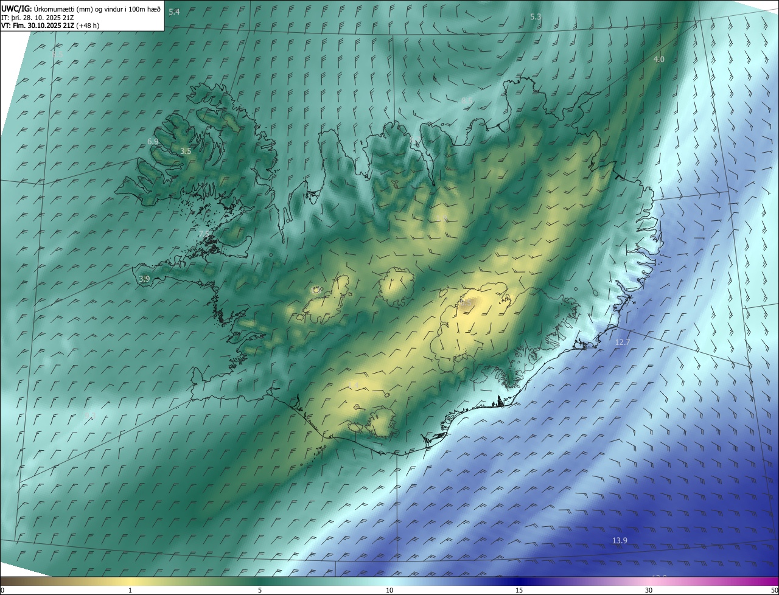Viewport: 779px width, 595px height.
Task: Click the color bar tick label 50
Action: tap(774, 590)
